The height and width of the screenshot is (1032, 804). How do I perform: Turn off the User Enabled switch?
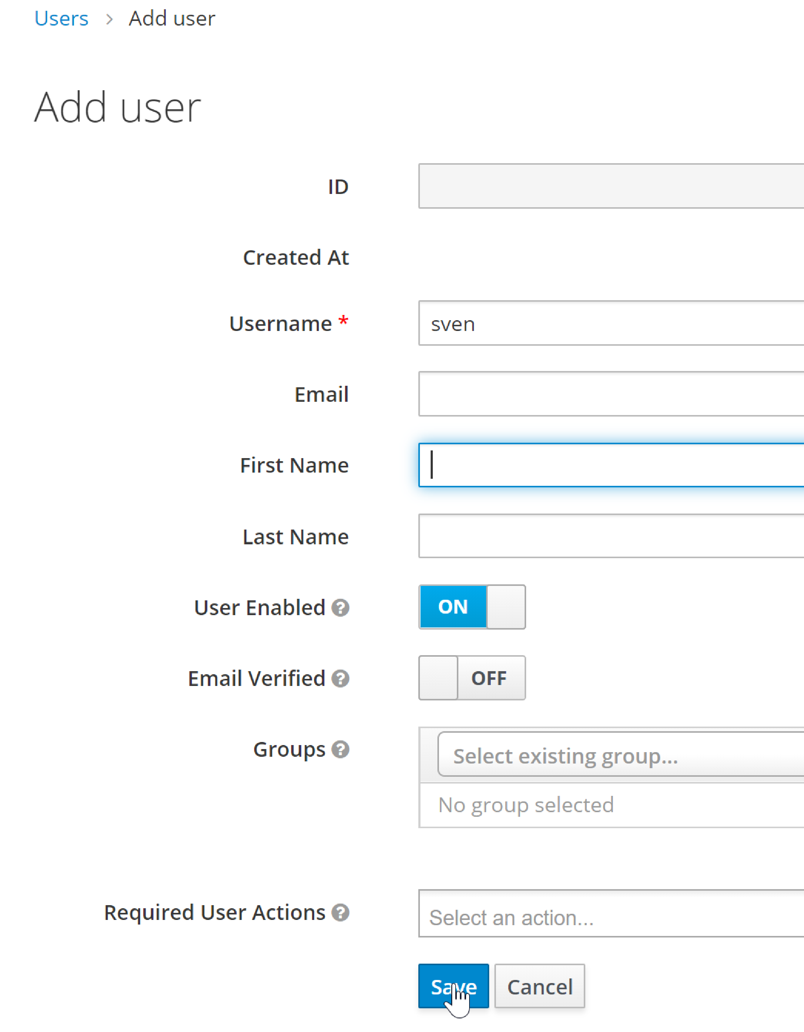[x=472, y=607]
